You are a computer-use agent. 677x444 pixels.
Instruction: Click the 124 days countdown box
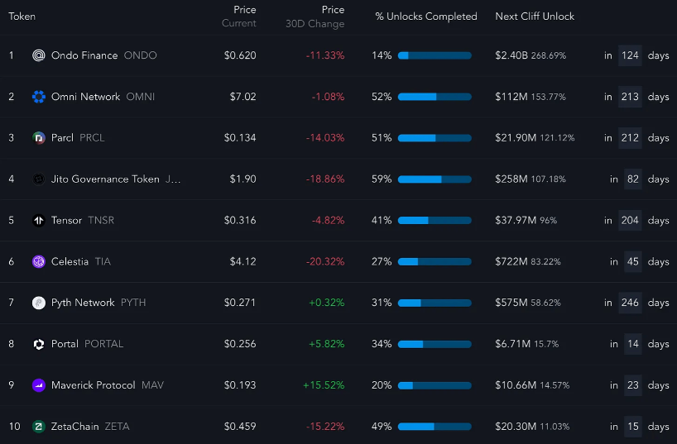pos(630,55)
